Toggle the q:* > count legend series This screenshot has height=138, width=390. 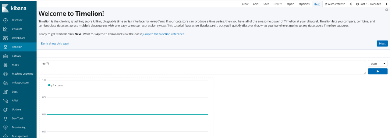click(55, 85)
